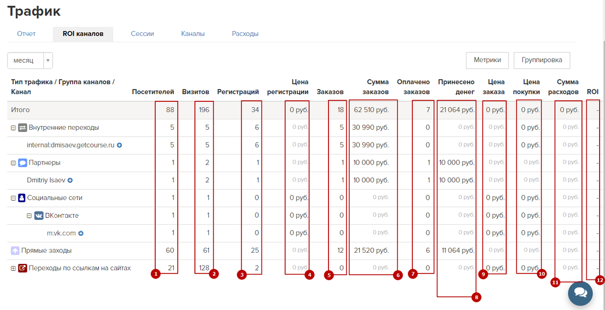605x310 pixels.
Task: Select the Dmitriy Isaev channel row
Action: (x=46, y=180)
